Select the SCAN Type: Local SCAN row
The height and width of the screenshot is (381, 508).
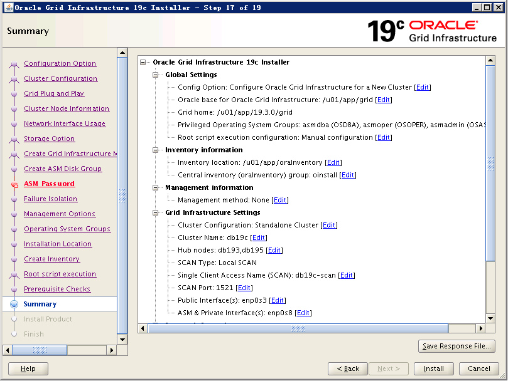pyautogui.click(x=217, y=263)
